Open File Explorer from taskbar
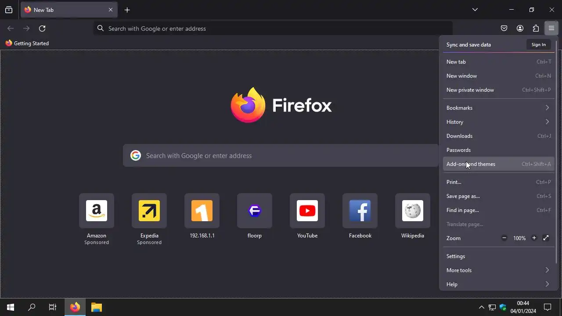The width and height of the screenshot is (562, 316). pyautogui.click(x=97, y=307)
